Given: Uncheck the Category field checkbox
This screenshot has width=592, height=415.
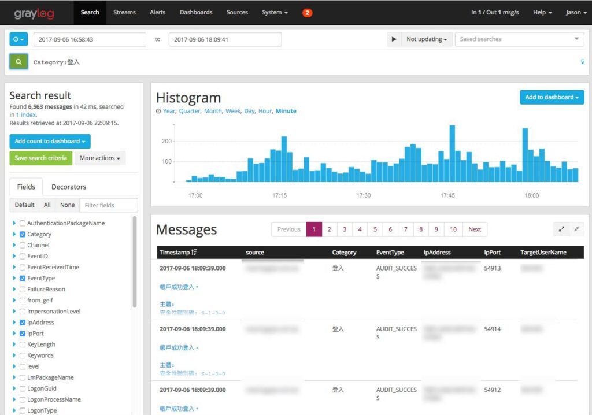Looking at the screenshot, I should pyautogui.click(x=23, y=234).
